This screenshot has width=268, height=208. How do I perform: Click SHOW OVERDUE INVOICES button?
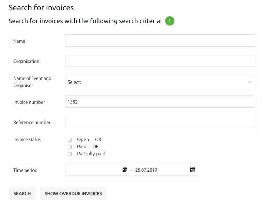[x=73, y=194]
